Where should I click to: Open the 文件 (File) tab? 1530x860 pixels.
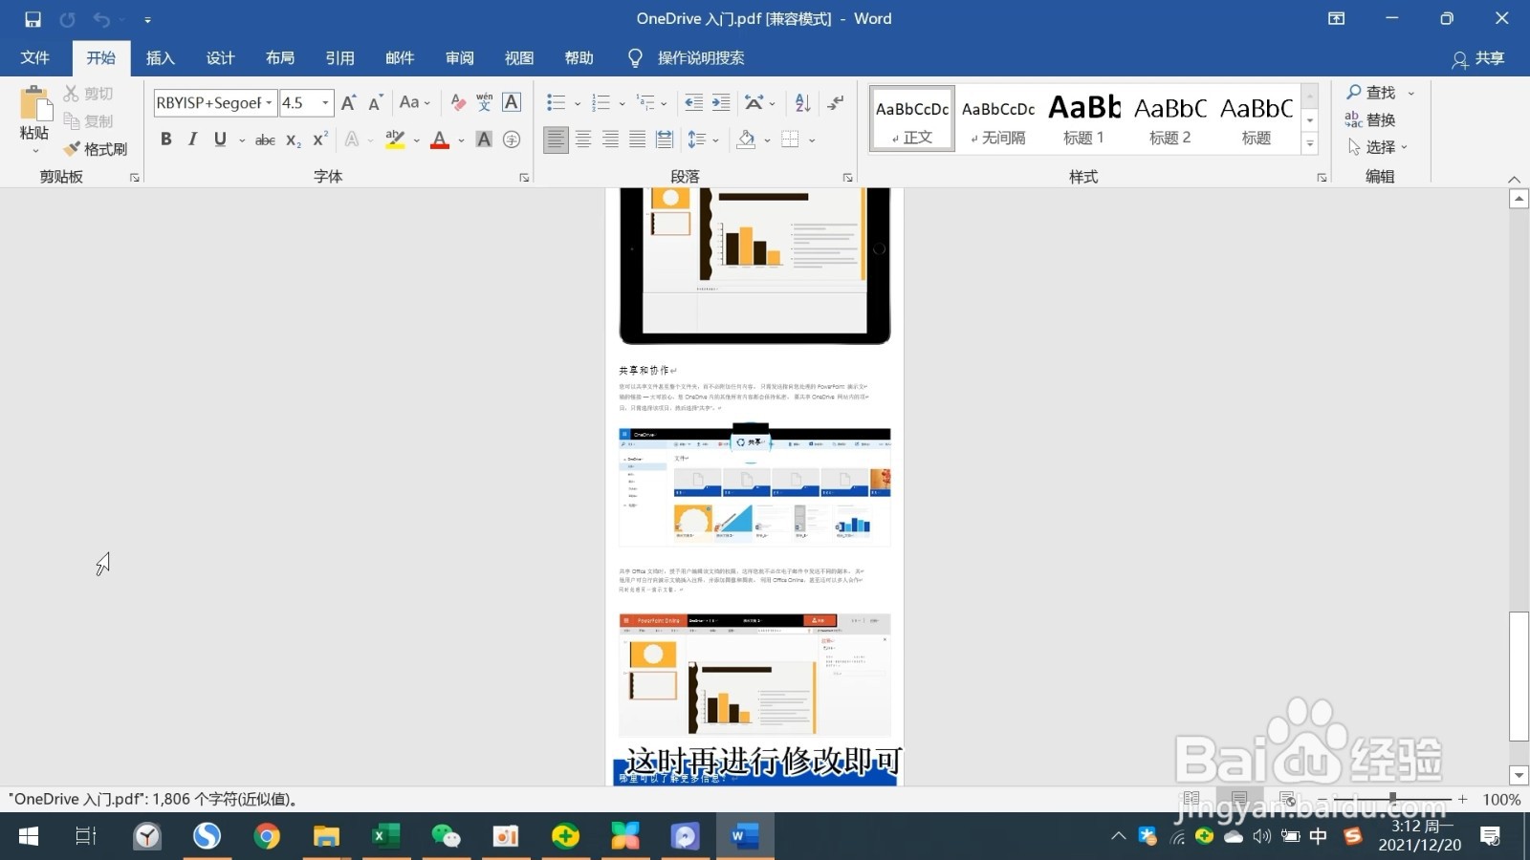click(x=35, y=58)
